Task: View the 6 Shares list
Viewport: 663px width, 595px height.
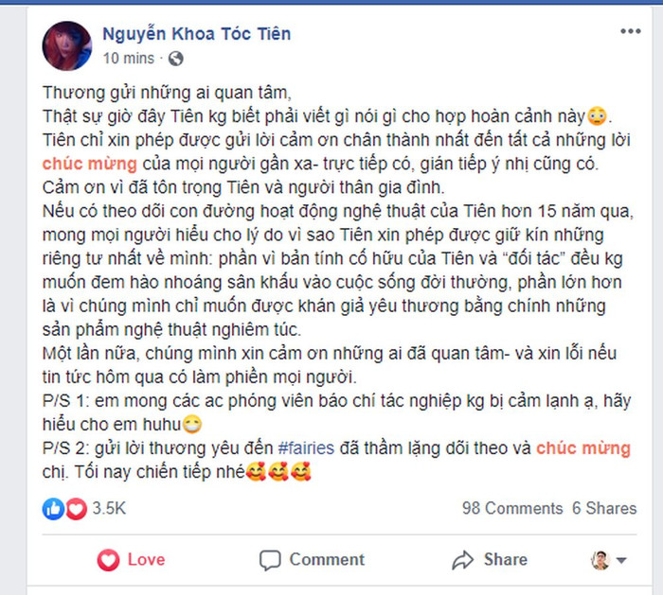Action: pyautogui.click(x=604, y=508)
